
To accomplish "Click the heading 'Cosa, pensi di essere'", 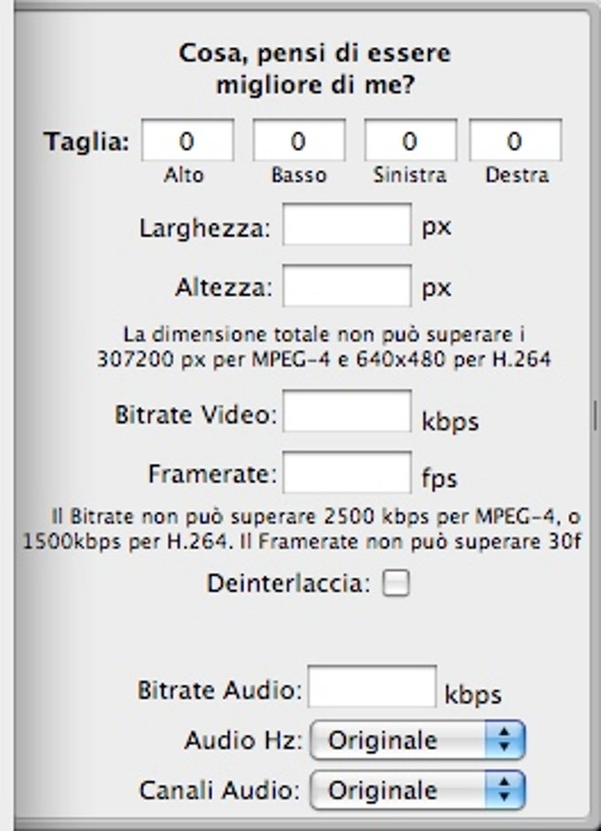I will (x=315, y=54).
